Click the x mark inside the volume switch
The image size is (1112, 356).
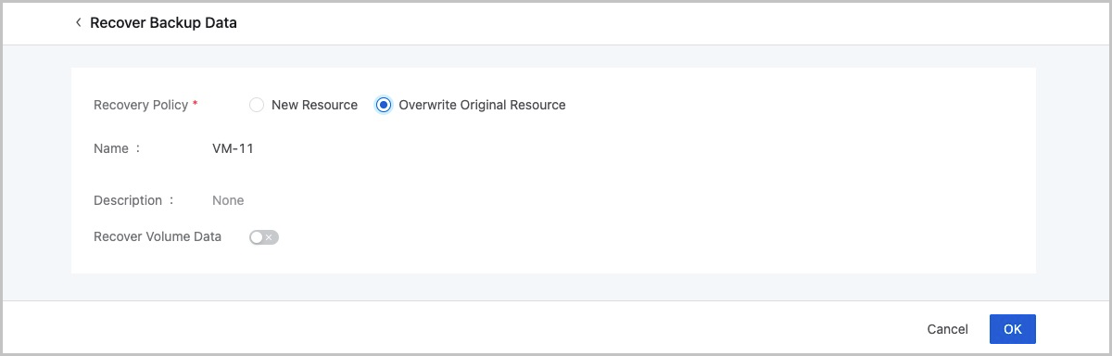click(x=270, y=237)
